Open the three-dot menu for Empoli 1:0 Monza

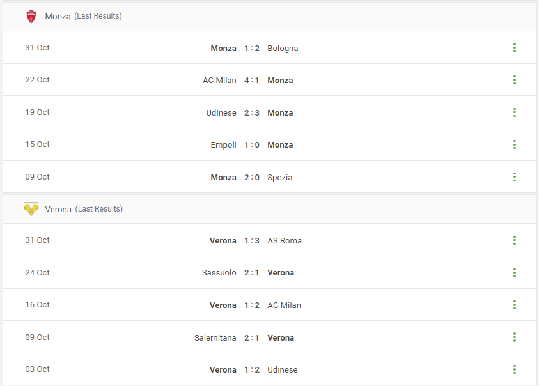click(x=515, y=144)
